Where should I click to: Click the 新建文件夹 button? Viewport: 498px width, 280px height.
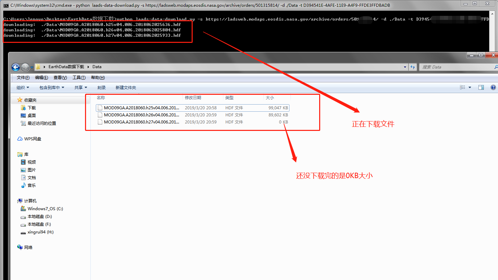(x=126, y=87)
